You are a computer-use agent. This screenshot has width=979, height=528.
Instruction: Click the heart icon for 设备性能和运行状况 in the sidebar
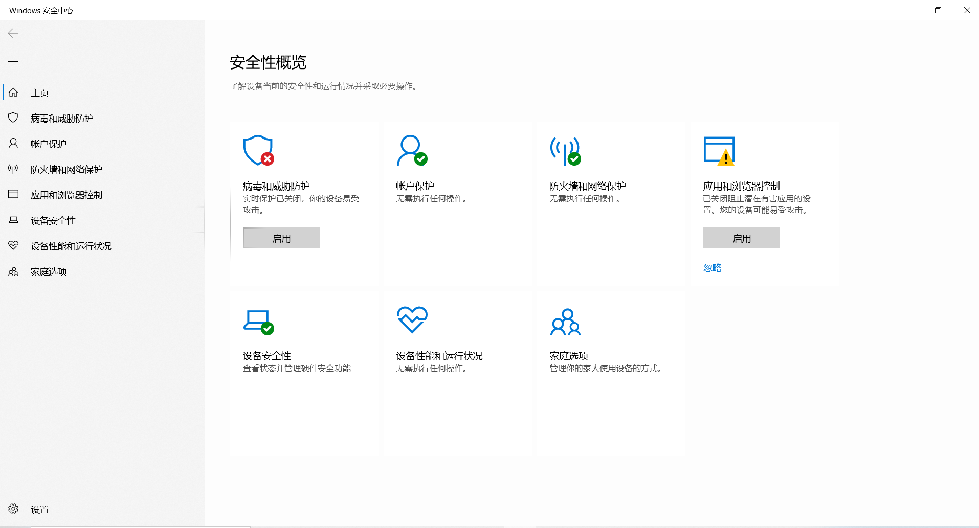tap(13, 246)
